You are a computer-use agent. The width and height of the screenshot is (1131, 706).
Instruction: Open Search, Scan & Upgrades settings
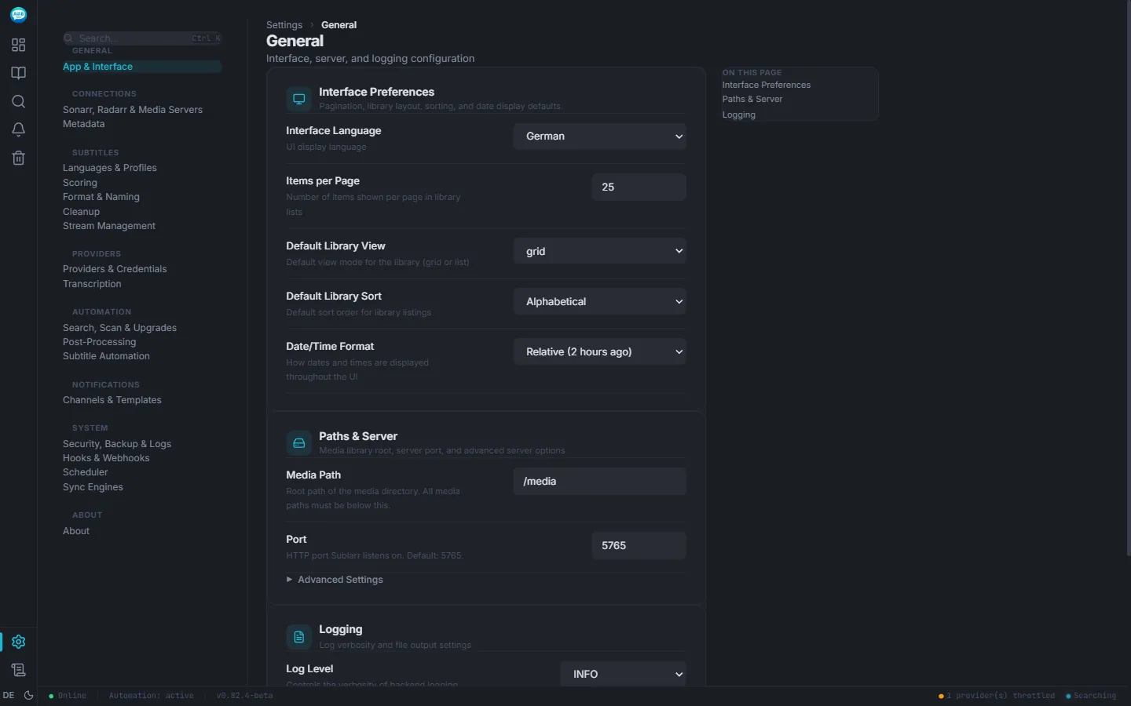119,328
